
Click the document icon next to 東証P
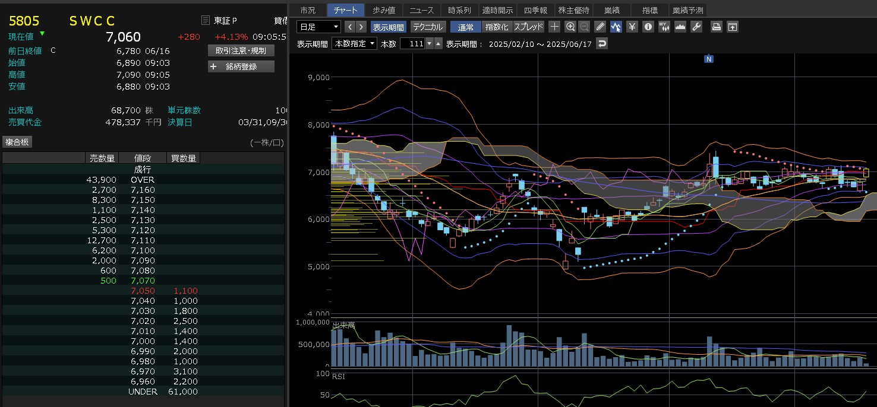click(206, 21)
